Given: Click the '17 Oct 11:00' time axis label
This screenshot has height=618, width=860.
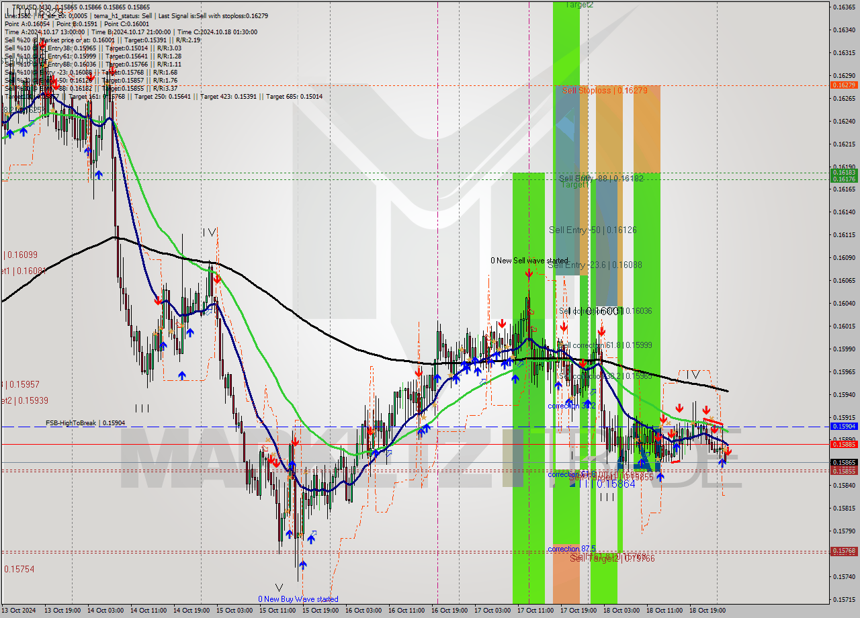Looking at the screenshot, I should point(535,611).
